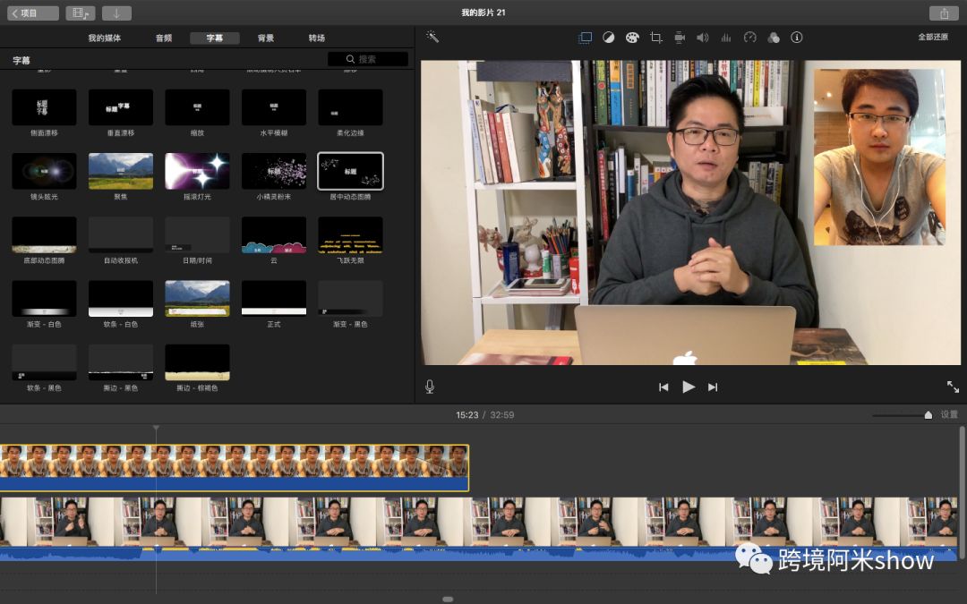Select the 缩放 title thumbnail

tap(197, 107)
